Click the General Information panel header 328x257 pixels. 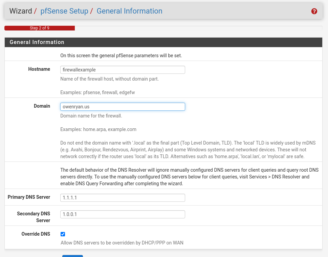click(163, 42)
